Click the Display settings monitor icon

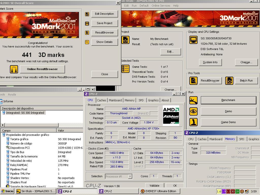click(193, 40)
